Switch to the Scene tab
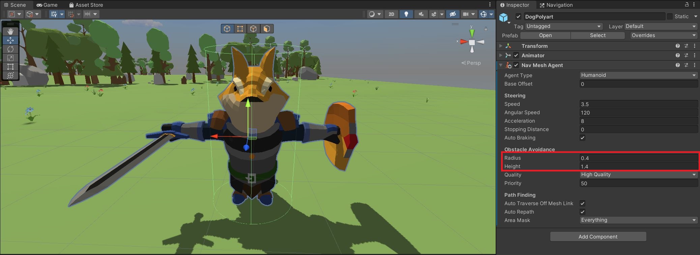The height and width of the screenshot is (255, 700). 15,5
